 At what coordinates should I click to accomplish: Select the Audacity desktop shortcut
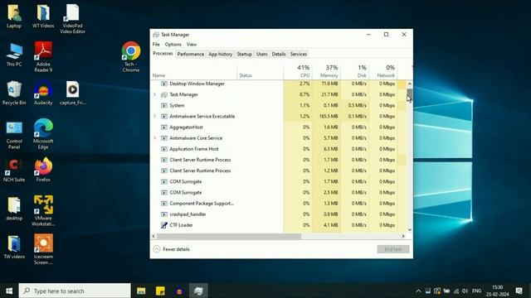[43, 93]
